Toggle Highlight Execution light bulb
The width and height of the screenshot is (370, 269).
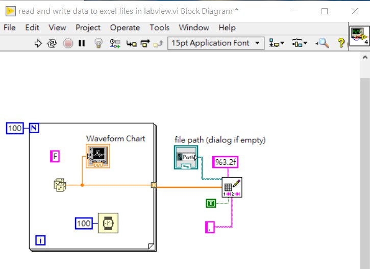tap(98, 43)
